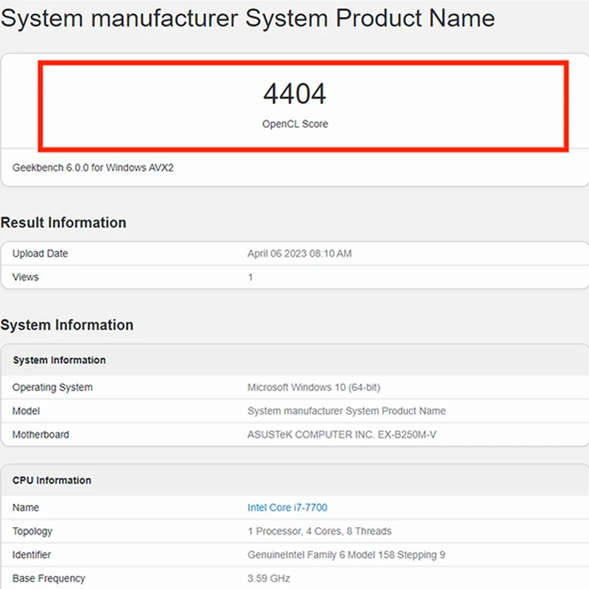Select the Geekbench 6.0.0 version text

click(x=93, y=168)
